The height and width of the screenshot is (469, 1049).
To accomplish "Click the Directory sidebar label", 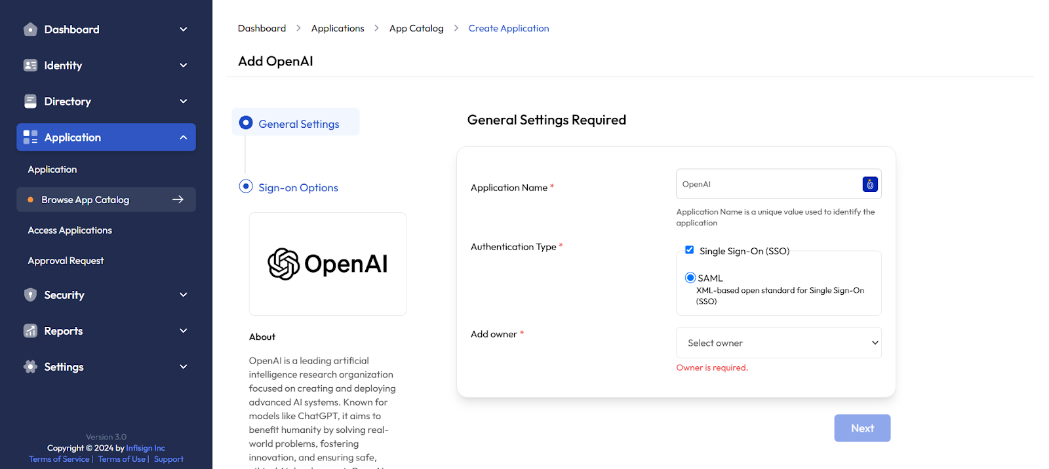I will (x=68, y=102).
